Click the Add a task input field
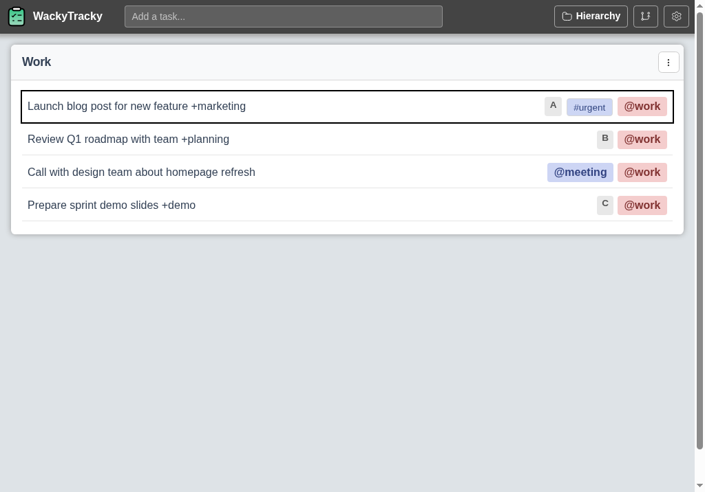Viewport: 705px width, 492px height. click(284, 16)
